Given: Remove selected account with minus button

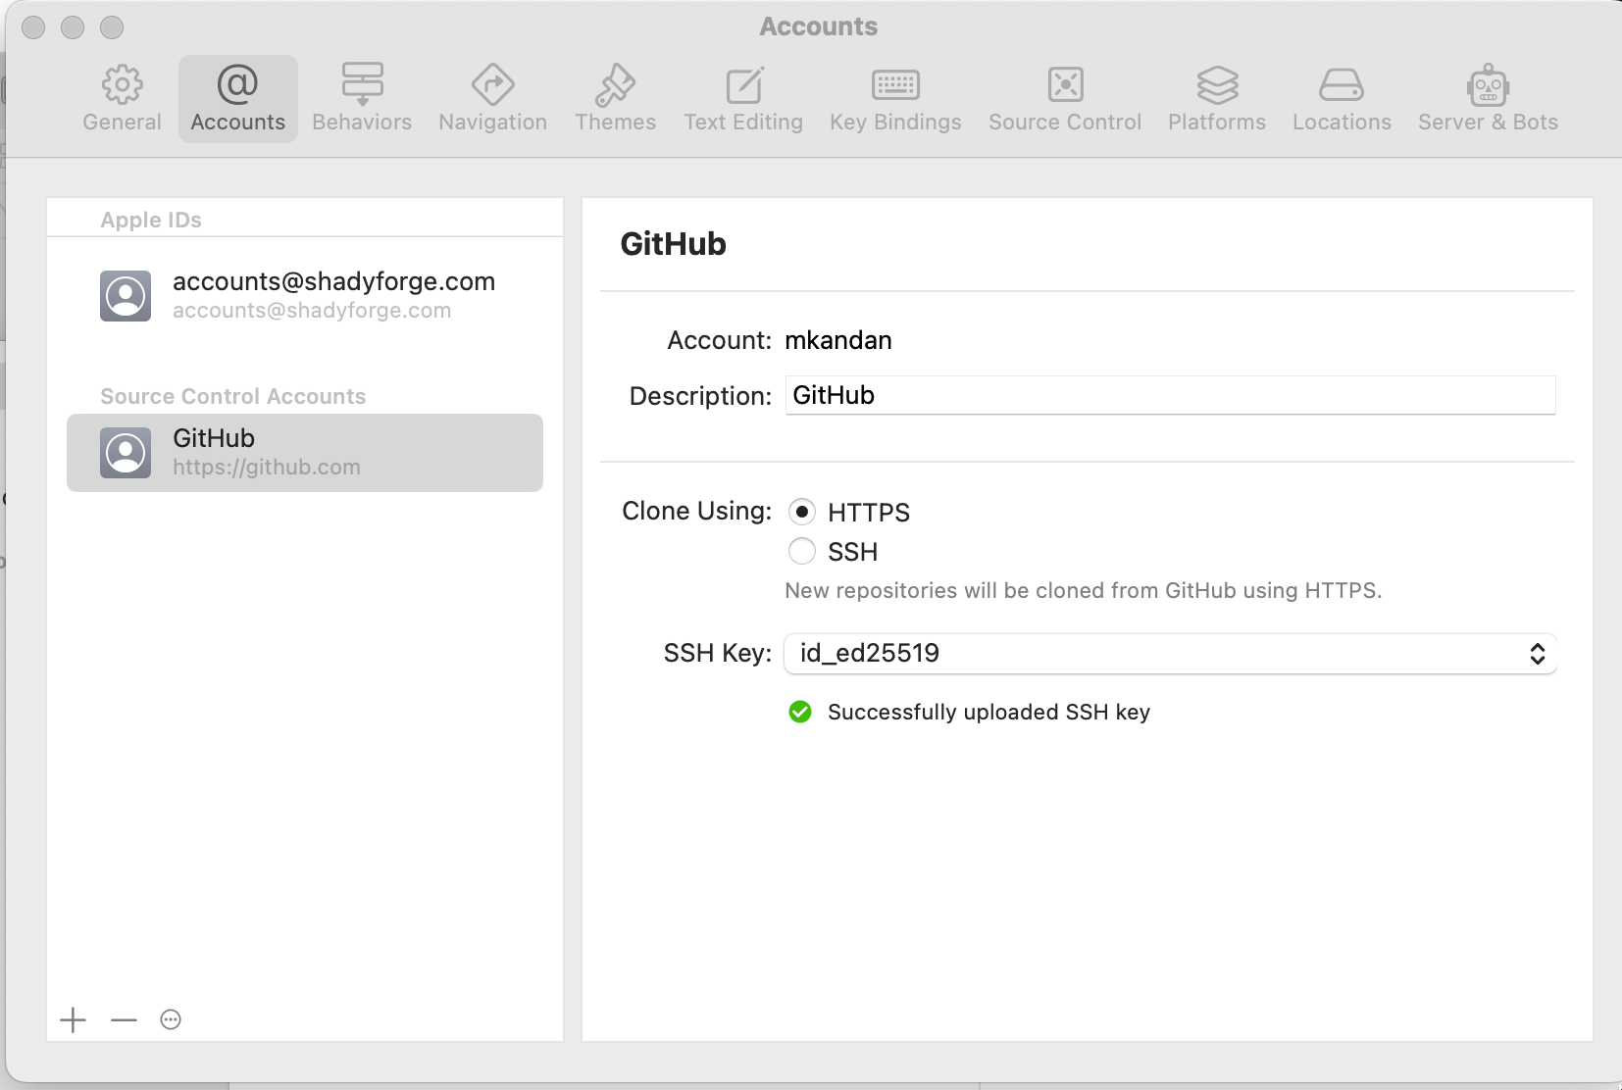Looking at the screenshot, I should [125, 1020].
